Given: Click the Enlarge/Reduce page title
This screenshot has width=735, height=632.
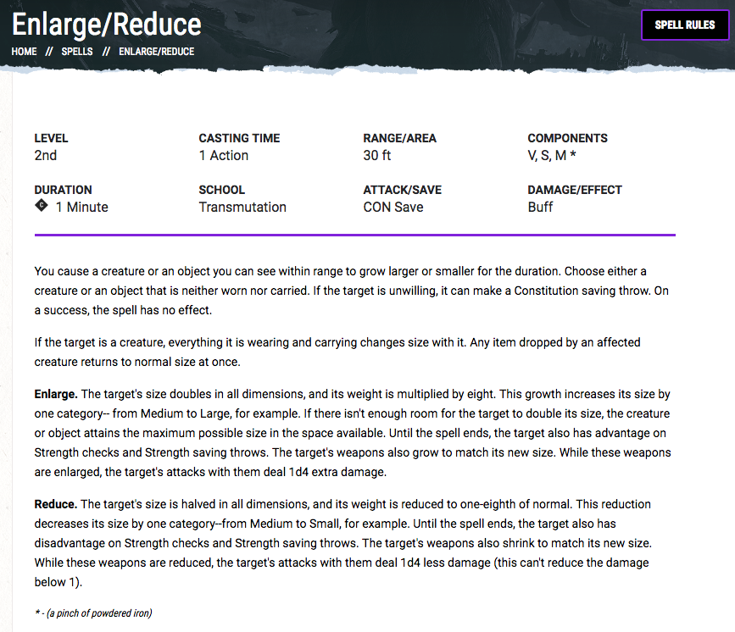Looking at the screenshot, I should [x=106, y=24].
